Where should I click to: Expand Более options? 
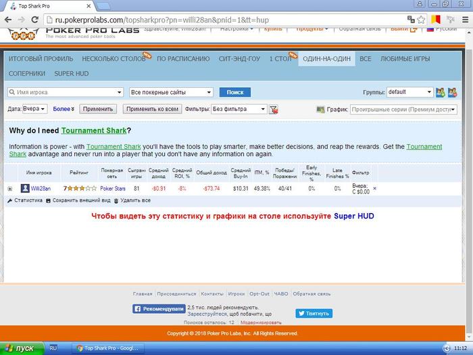(x=64, y=109)
